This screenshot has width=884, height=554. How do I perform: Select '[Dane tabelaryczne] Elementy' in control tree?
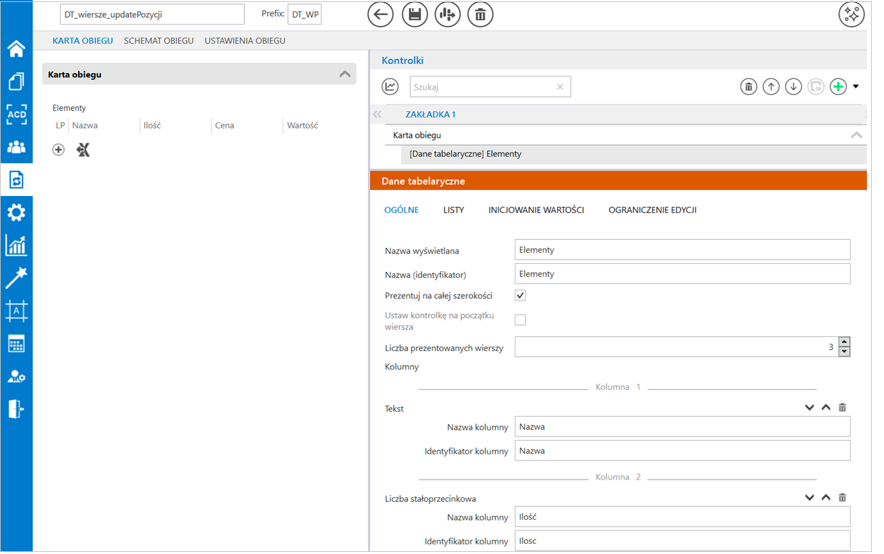pos(466,154)
